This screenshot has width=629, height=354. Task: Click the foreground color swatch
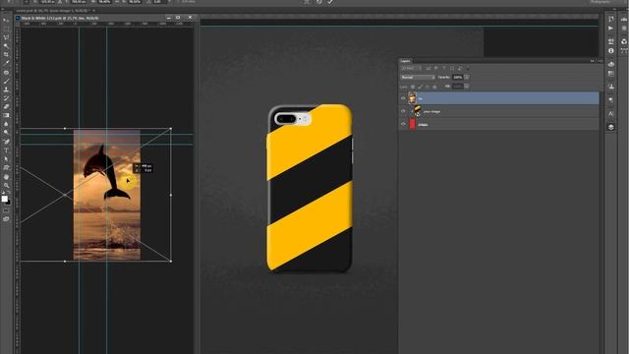(x=4, y=199)
